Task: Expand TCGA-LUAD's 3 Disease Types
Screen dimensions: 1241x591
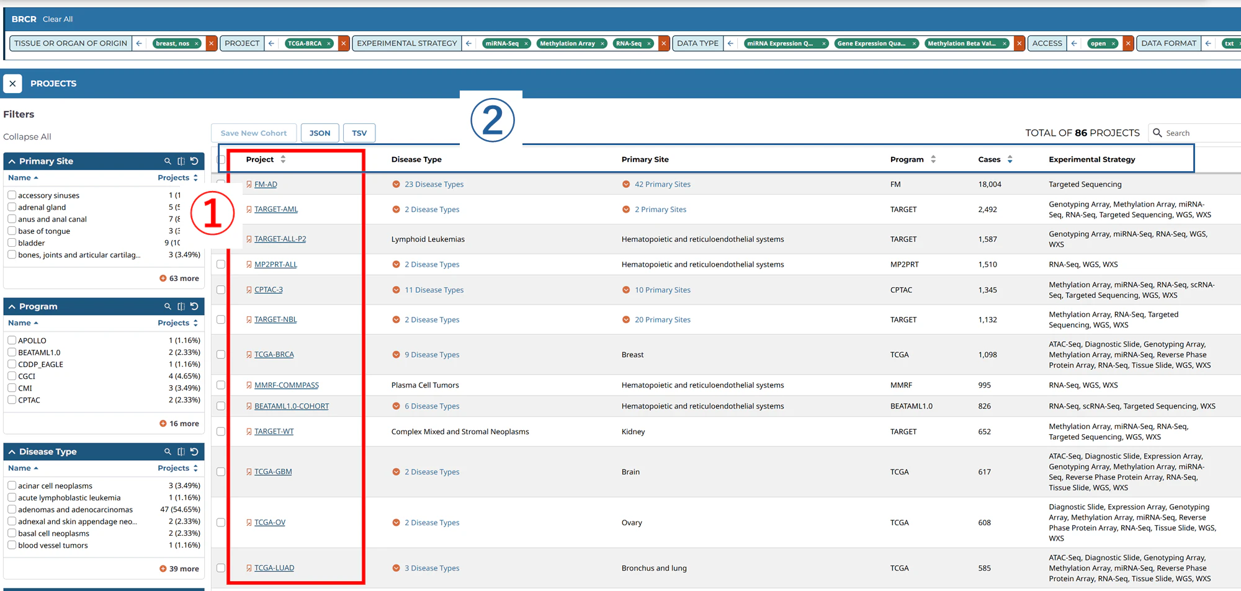Action: tap(426, 568)
